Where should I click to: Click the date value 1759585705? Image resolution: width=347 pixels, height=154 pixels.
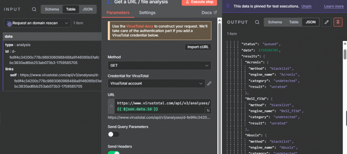point(268,50)
